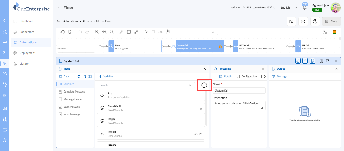The image size is (344, 151).
Task: Run the flow with the play icon
Action: click(146, 32)
